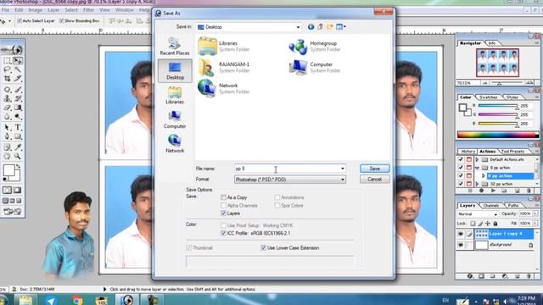The image size is (543, 305).
Task: Open the File menu
Action: (x=5, y=10)
